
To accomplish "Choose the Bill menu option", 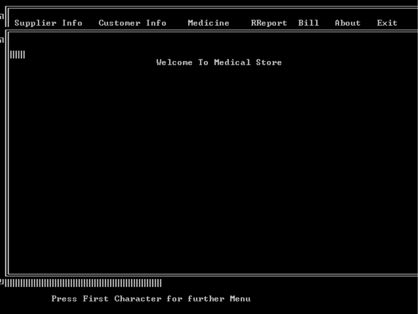I will pyautogui.click(x=308, y=23).
